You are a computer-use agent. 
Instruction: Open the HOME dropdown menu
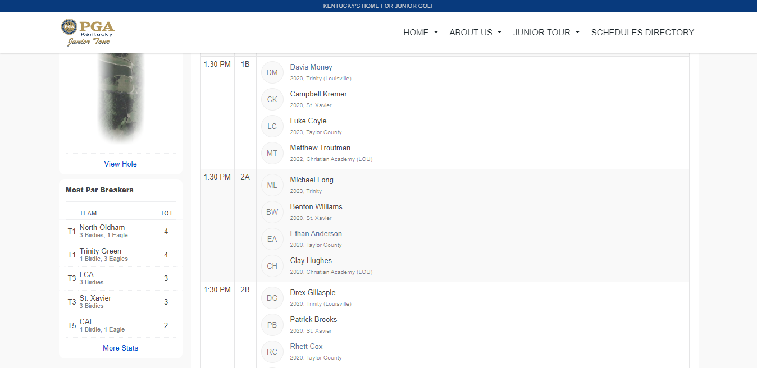tap(421, 33)
